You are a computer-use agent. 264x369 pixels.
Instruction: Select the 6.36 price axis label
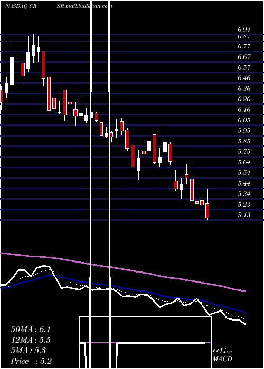tap(244, 89)
